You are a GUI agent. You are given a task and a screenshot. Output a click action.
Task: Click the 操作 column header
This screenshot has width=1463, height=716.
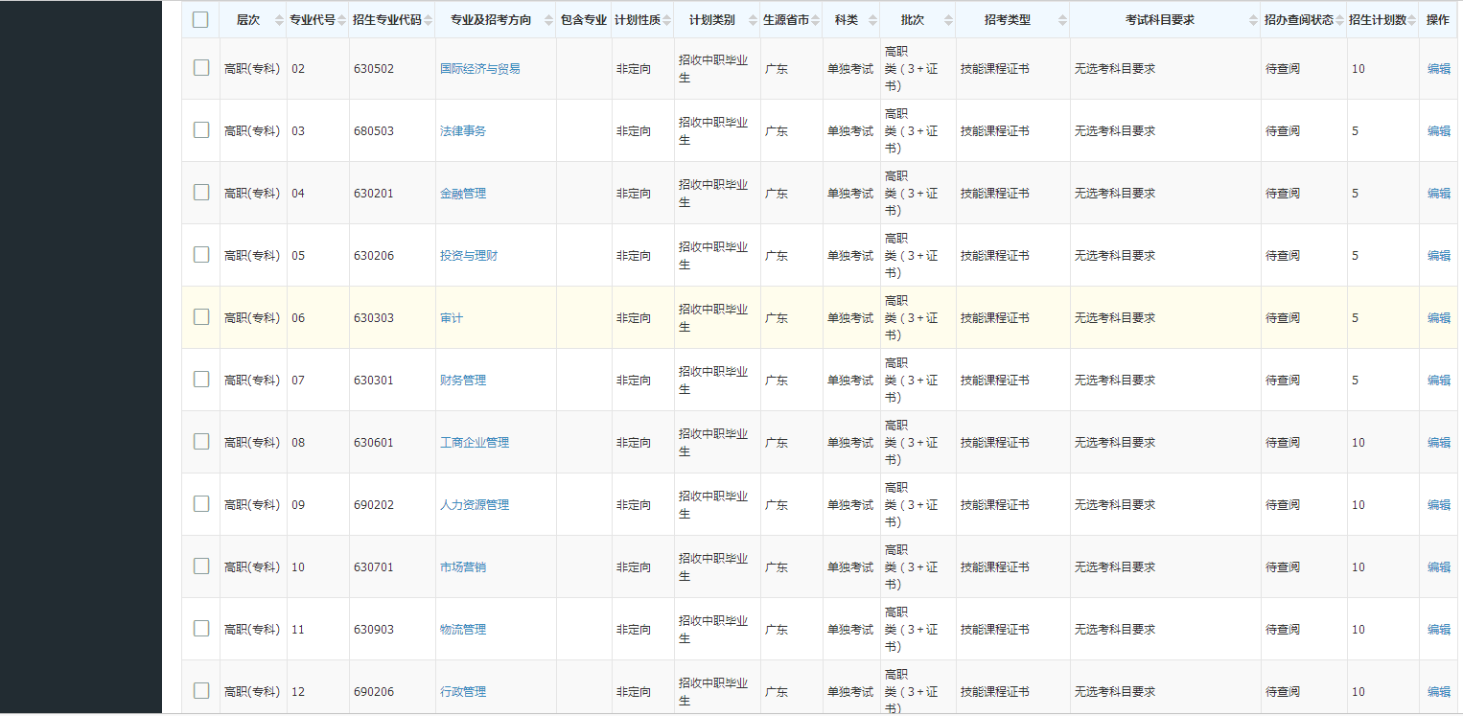pyautogui.click(x=1438, y=20)
